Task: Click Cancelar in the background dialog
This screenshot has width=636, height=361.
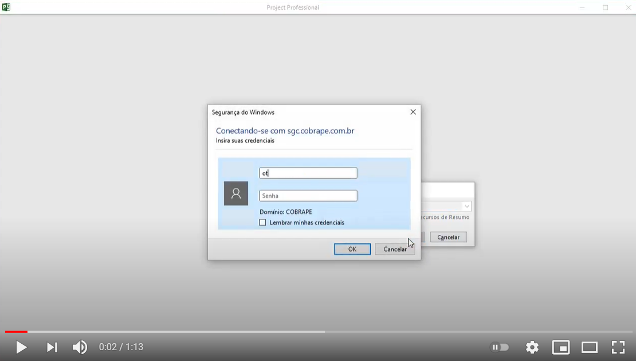Action: 449,237
